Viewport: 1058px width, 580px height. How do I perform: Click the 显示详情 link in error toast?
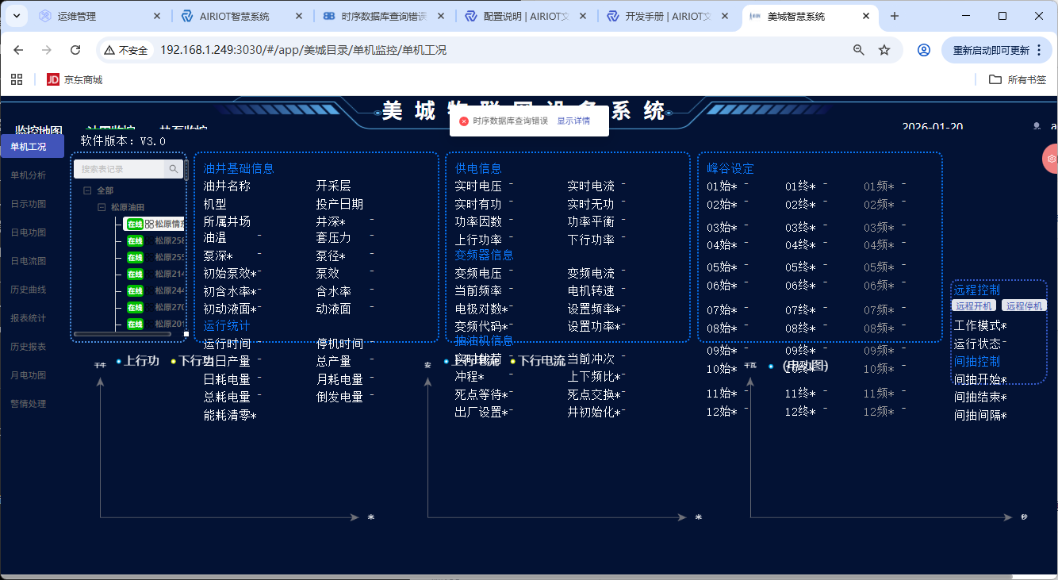[x=573, y=121]
